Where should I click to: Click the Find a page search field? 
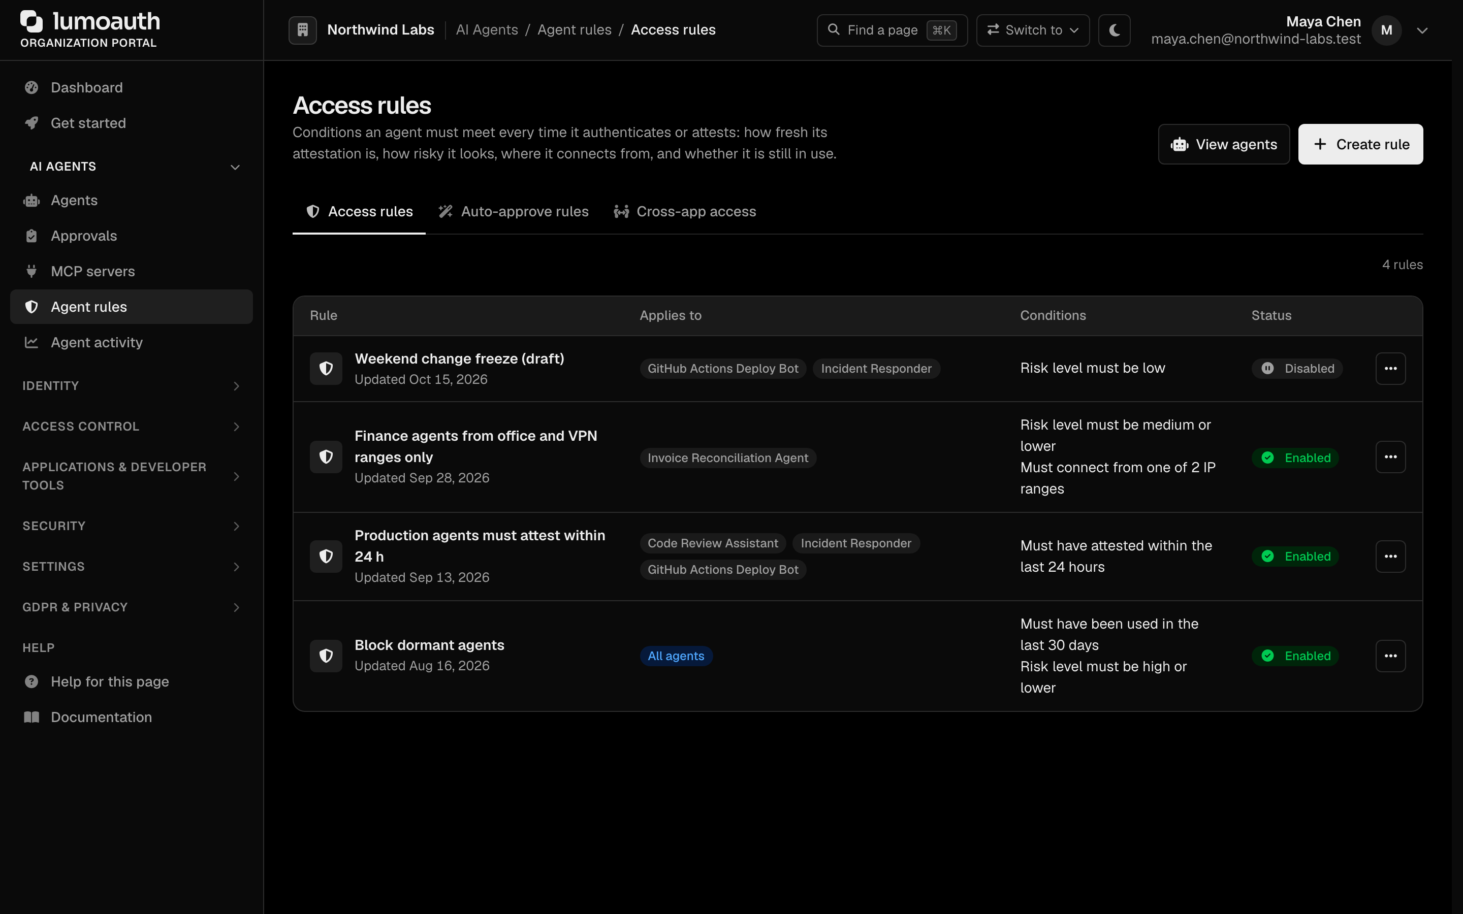[892, 29]
